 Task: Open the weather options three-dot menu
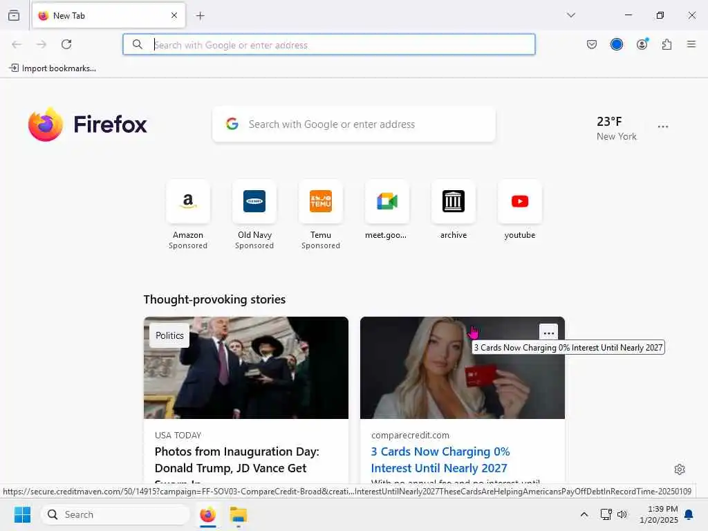coord(663,127)
